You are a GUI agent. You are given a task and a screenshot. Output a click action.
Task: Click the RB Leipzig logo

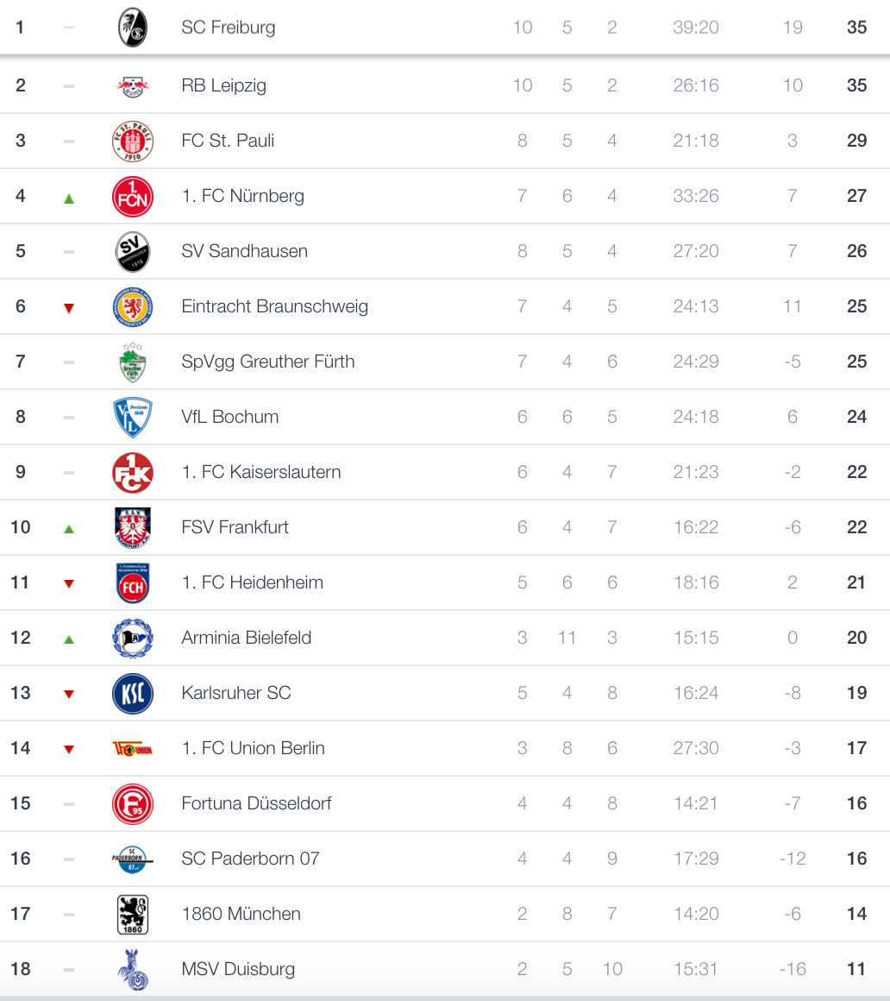[x=133, y=85]
